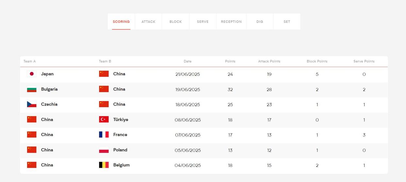Open the Türkiye team link
The image size is (406, 182).
(x=121, y=119)
